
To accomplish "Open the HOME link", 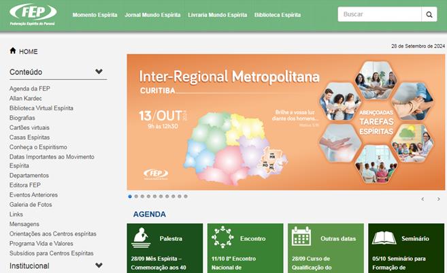I will coord(28,52).
